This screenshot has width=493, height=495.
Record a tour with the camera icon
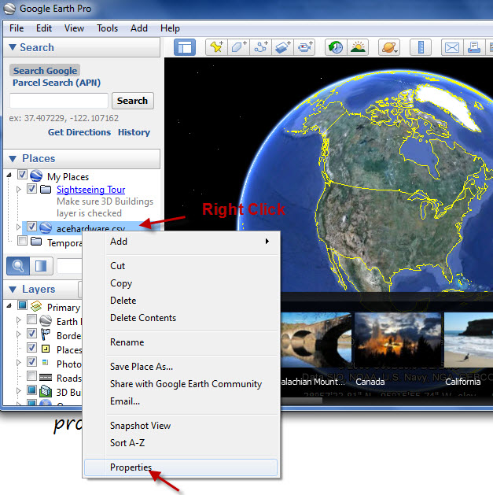click(305, 47)
